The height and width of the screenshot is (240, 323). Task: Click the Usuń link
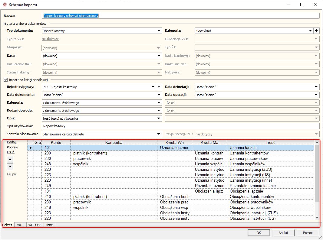tap(11, 152)
